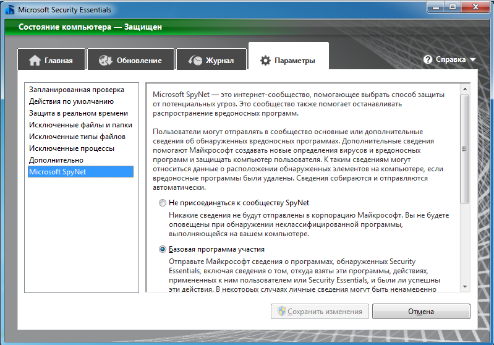Click the description starting Отправьте Майкрософт сведения
Viewport: 494px width, 345px height.
(304, 275)
